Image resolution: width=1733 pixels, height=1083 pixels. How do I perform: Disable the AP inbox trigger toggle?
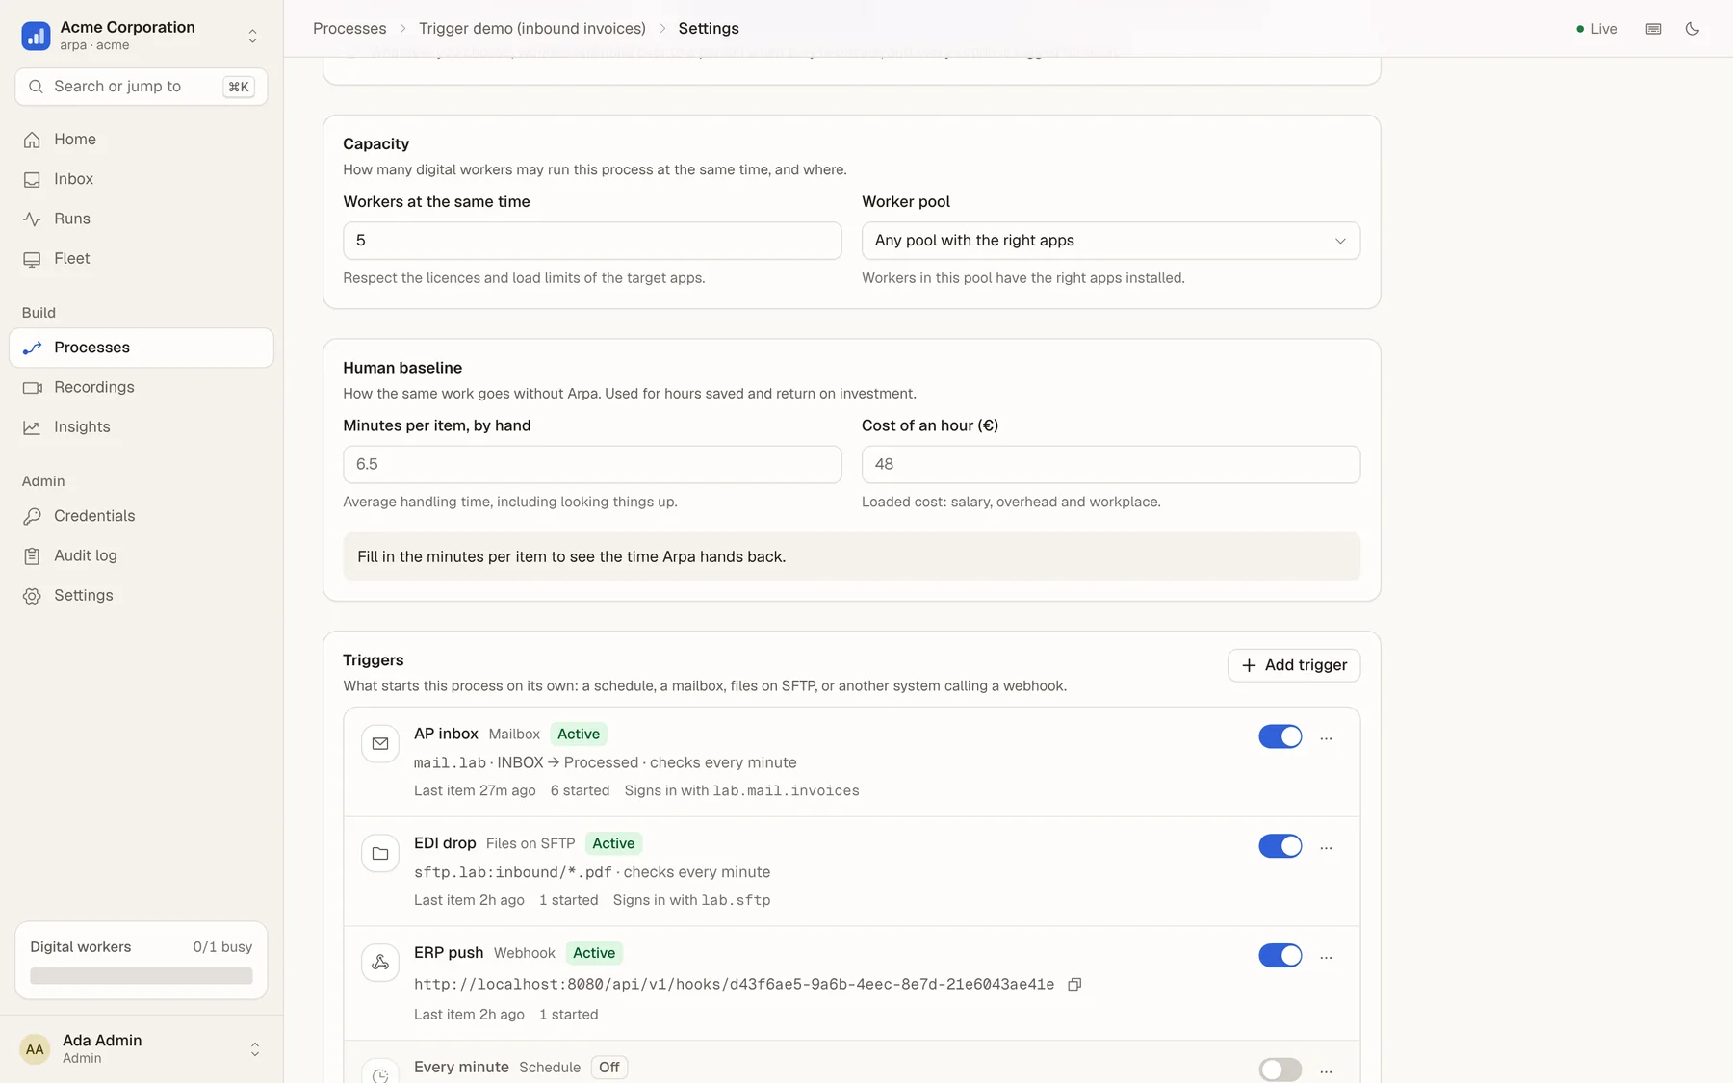tap(1280, 736)
